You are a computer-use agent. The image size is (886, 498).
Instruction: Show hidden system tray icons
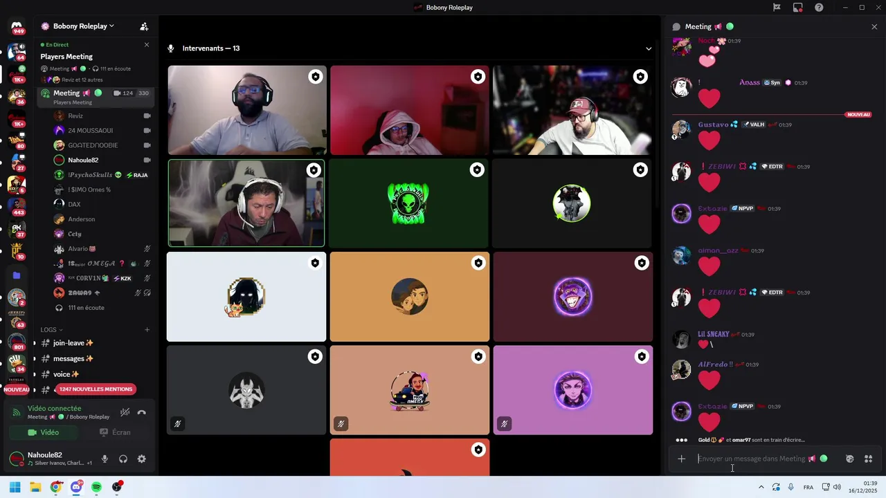[761, 487]
